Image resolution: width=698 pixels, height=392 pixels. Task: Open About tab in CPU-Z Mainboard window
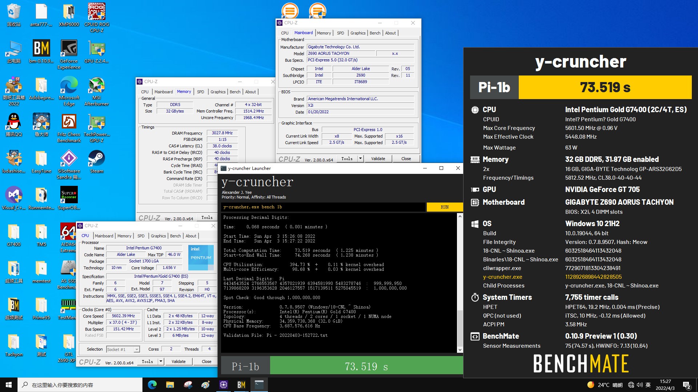tap(391, 33)
